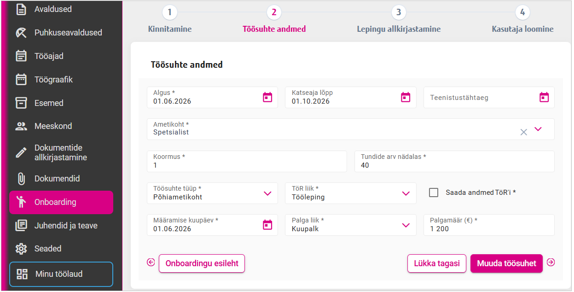Open calendar picker for Algus date
The image size is (574, 292).
[267, 97]
